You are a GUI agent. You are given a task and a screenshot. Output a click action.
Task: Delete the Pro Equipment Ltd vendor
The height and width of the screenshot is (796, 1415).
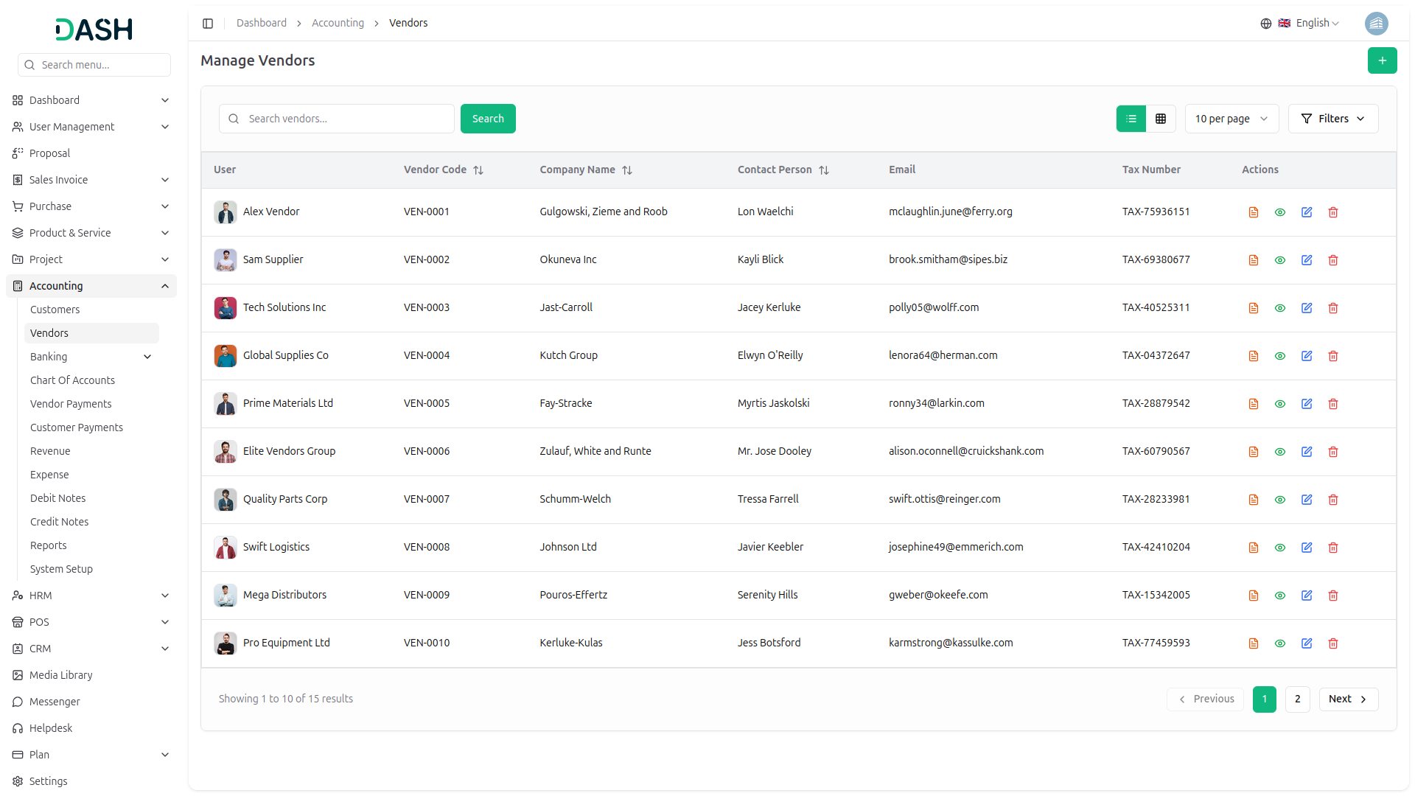[x=1332, y=643]
